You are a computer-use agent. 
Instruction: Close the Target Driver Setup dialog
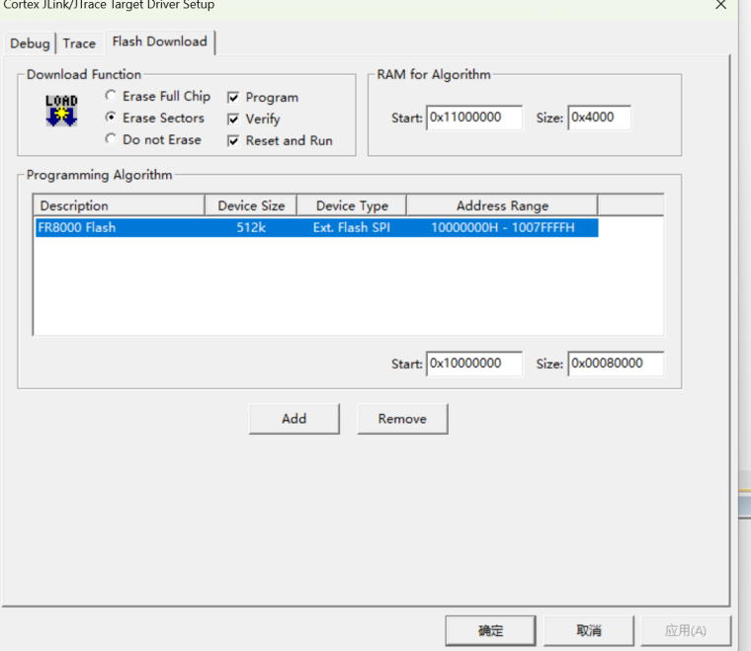tap(720, 5)
